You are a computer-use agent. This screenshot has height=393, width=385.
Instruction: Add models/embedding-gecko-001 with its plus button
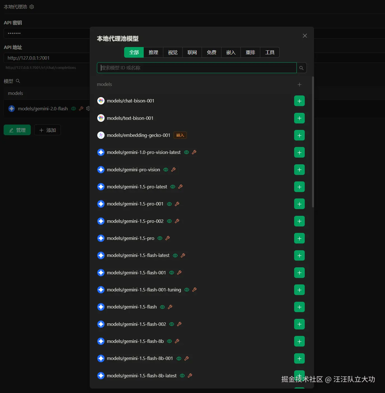point(299,135)
